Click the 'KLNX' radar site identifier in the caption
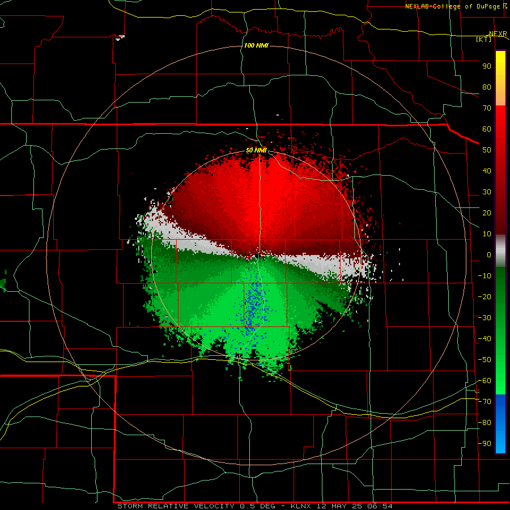This screenshot has height=510, width=510. [x=301, y=506]
